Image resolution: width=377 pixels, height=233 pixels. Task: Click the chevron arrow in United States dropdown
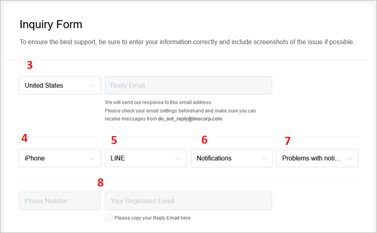(x=93, y=85)
